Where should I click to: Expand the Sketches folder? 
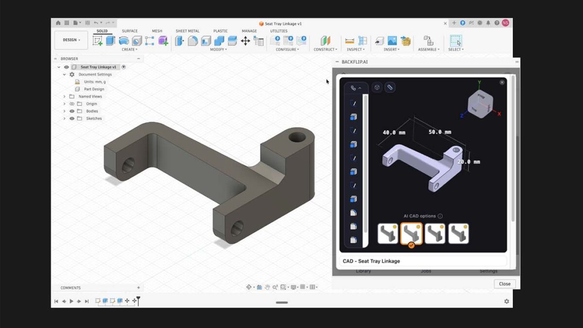(x=64, y=119)
